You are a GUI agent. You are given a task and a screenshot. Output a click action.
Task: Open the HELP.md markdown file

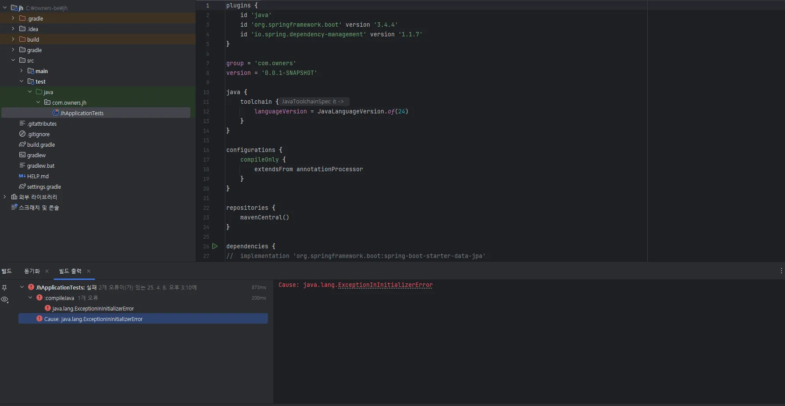[x=38, y=176]
